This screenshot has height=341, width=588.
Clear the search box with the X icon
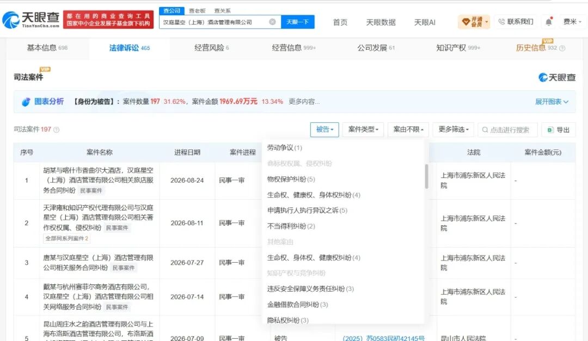pos(273,22)
